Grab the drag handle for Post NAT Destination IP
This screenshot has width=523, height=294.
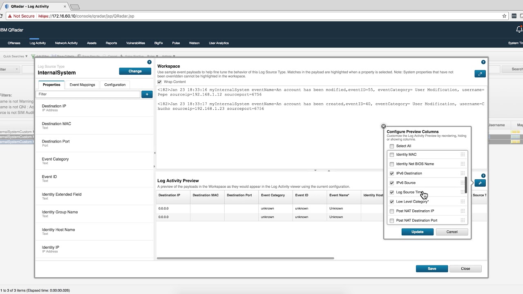tap(463, 211)
